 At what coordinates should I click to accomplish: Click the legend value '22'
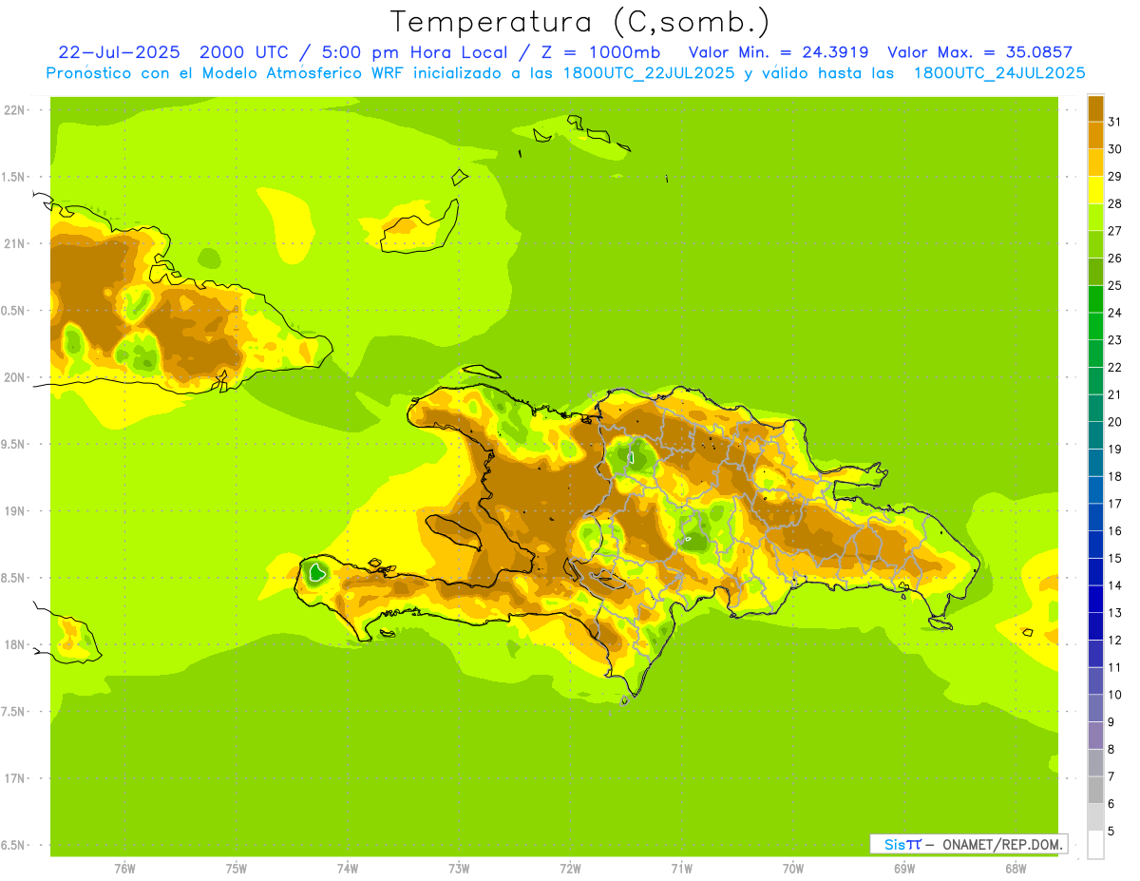click(1115, 367)
